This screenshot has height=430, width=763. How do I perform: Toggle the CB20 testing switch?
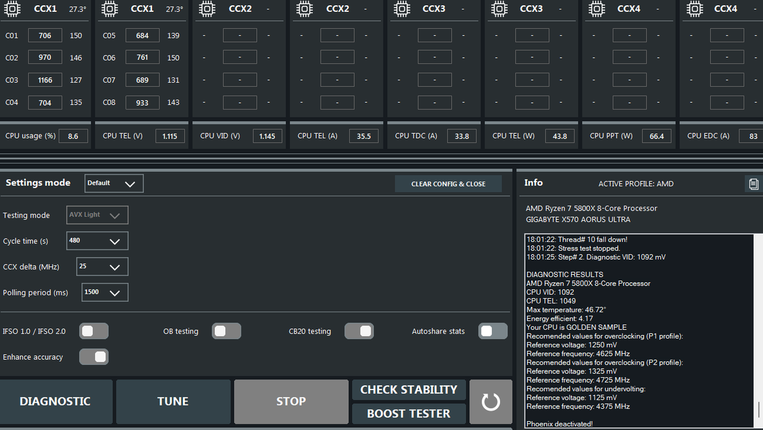click(x=359, y=331)
